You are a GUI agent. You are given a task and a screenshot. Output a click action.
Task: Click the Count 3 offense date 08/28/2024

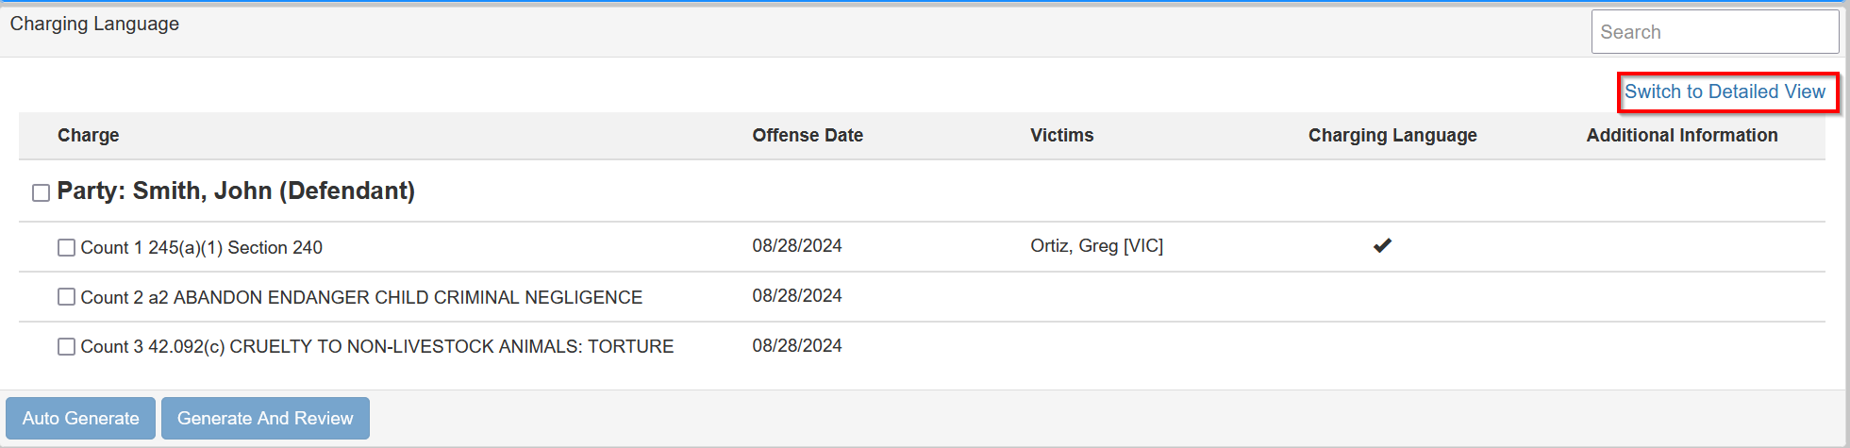click(x=797, y=346)
